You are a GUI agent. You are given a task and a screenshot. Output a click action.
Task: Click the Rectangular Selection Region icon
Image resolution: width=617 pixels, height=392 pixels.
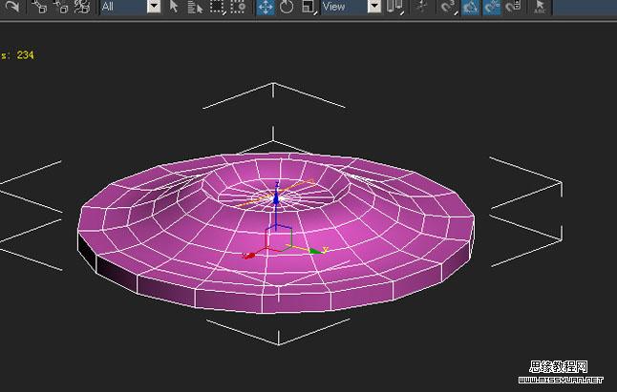tap(217, 7)
